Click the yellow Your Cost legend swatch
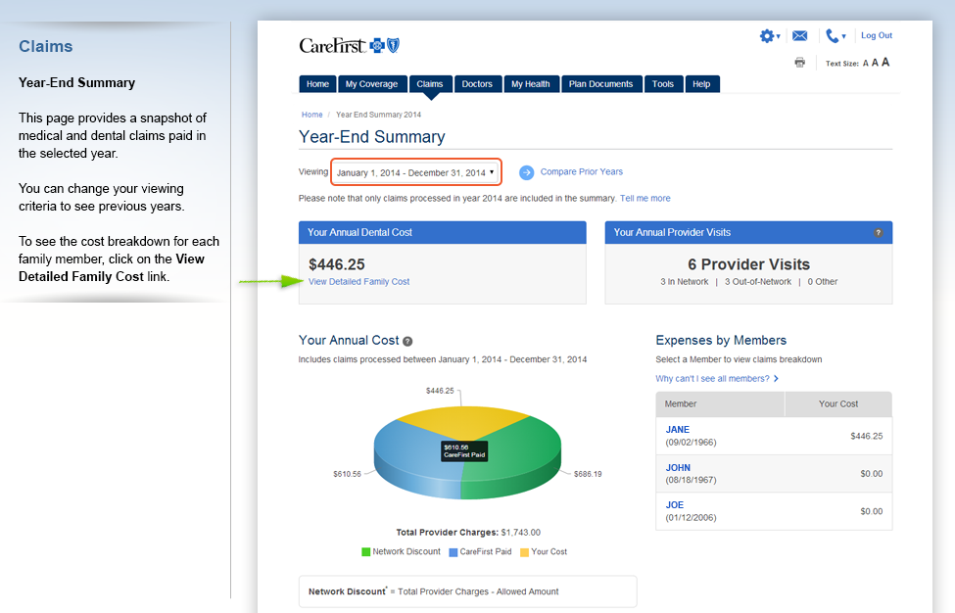 pos(524,552)
